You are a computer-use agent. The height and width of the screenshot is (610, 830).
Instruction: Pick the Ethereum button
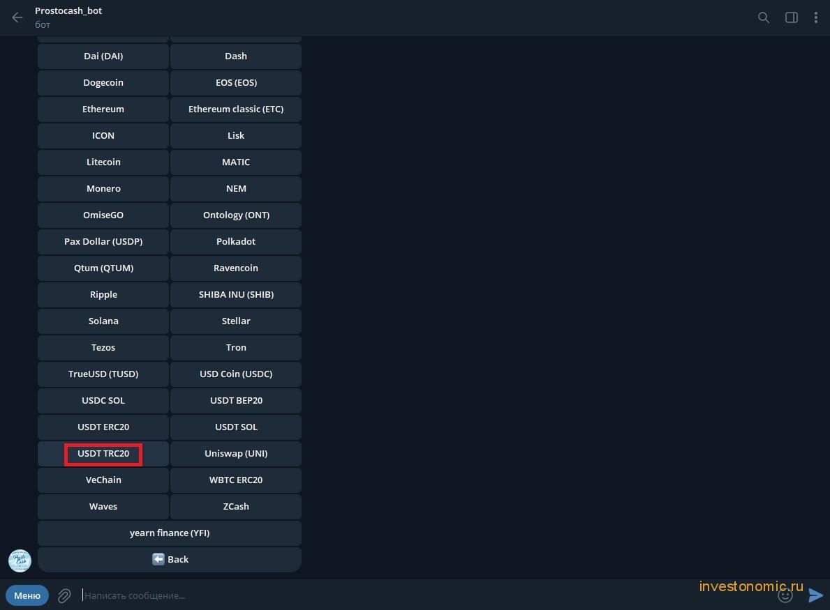[103, 109]
